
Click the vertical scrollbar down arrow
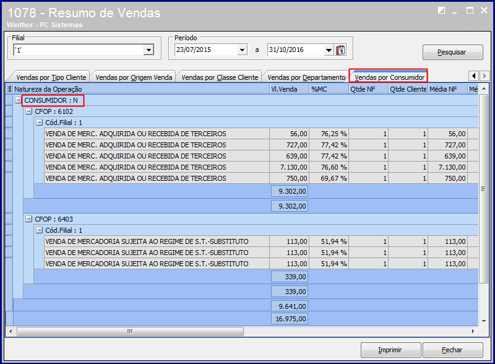(484, 321)
